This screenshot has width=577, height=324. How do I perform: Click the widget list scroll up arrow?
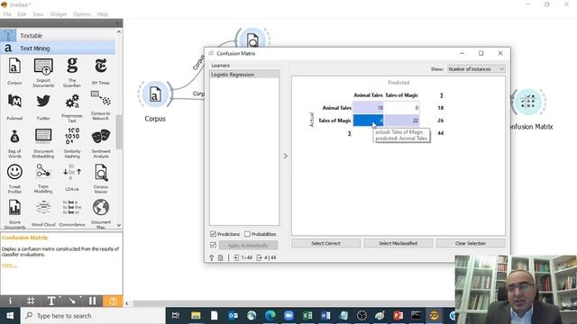point(119,32)
